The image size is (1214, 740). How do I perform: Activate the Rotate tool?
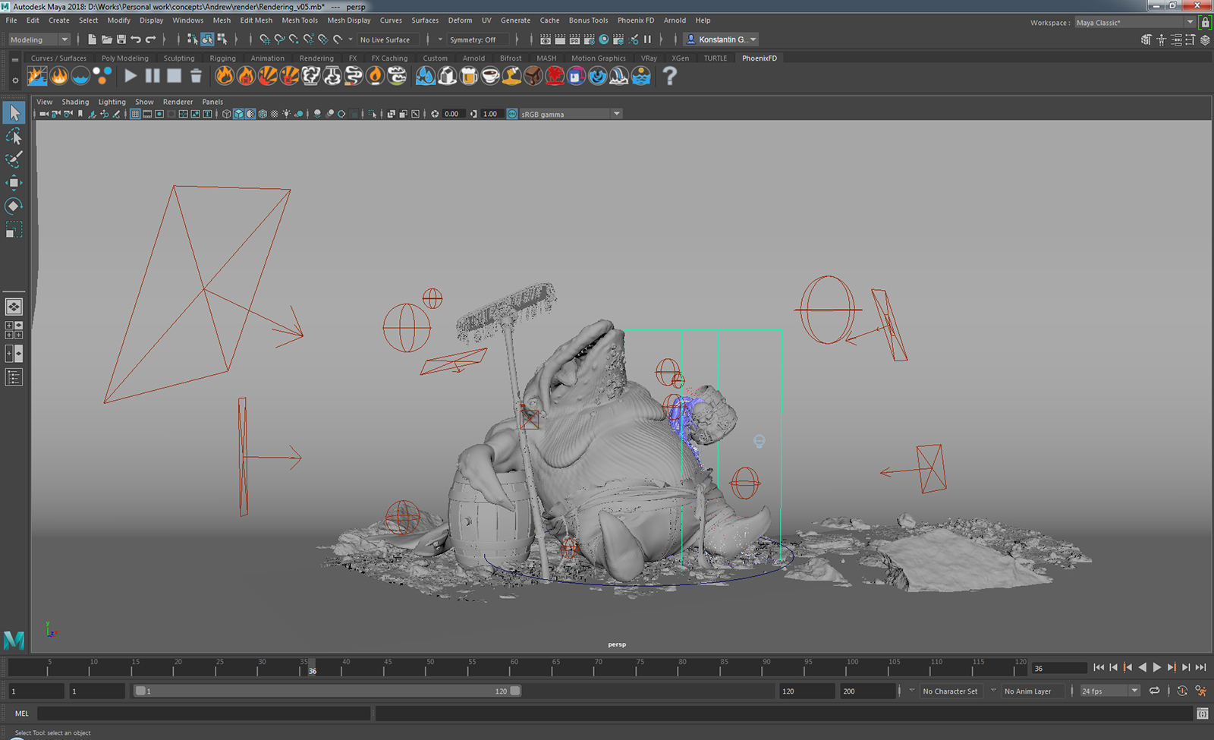[14, 206]
